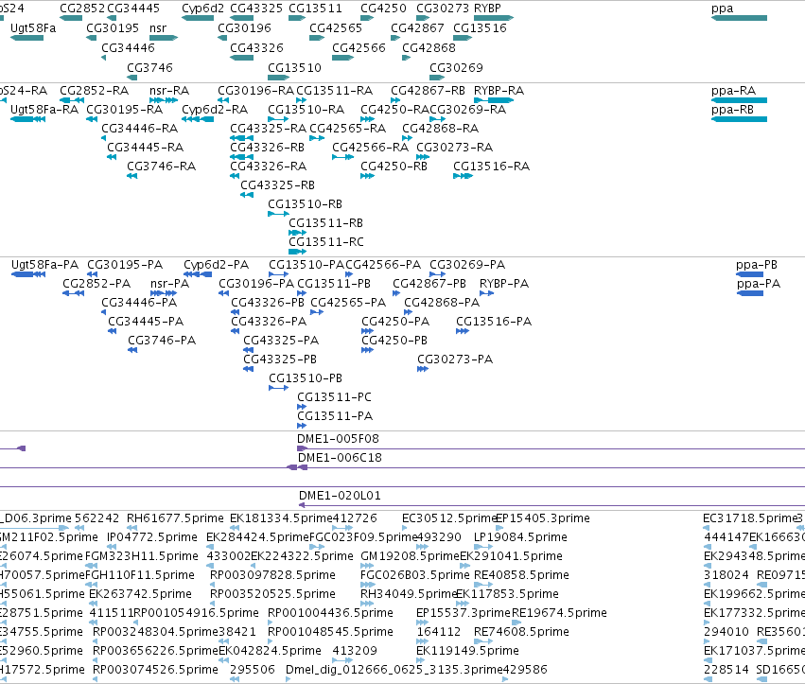Select protein CG13511-PA label
Screen dimensions: 805x684
tap(335, 416)
